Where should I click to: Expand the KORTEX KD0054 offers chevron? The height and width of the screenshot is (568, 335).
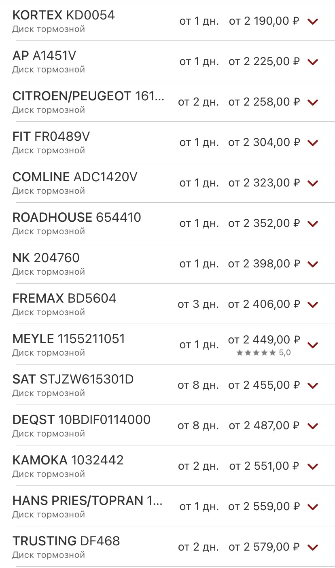[313, 21]
